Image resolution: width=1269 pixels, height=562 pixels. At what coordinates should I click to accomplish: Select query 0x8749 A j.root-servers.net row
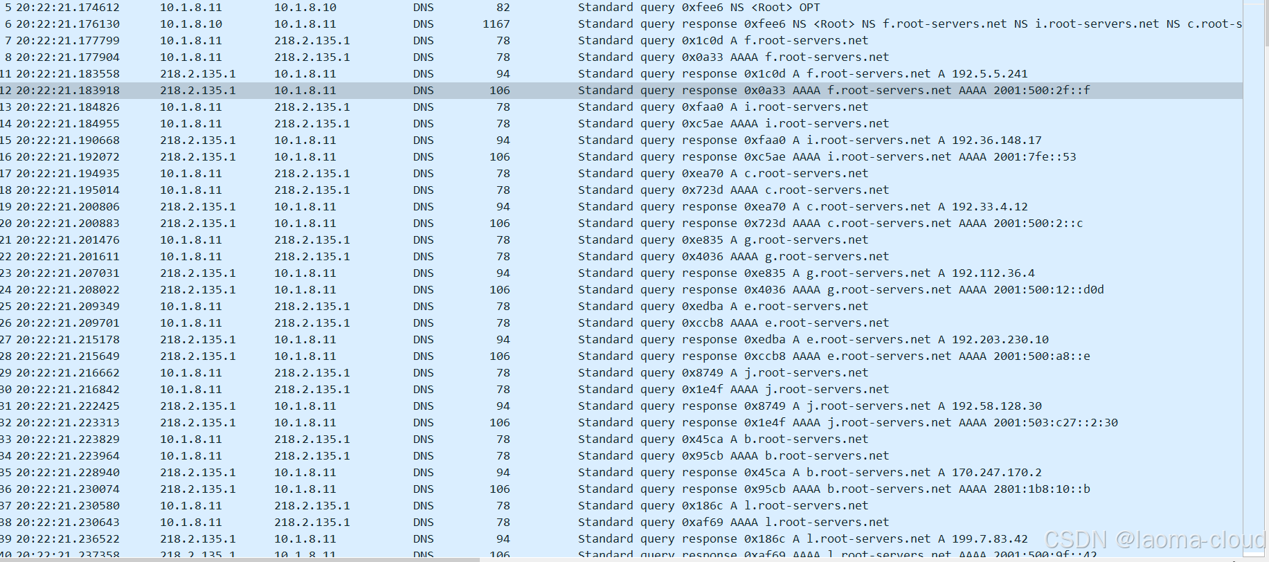pos(621,372)
